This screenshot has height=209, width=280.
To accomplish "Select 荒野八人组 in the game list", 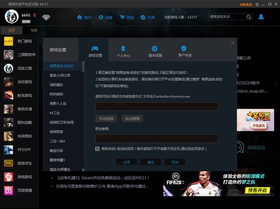I will coord(58,103).
